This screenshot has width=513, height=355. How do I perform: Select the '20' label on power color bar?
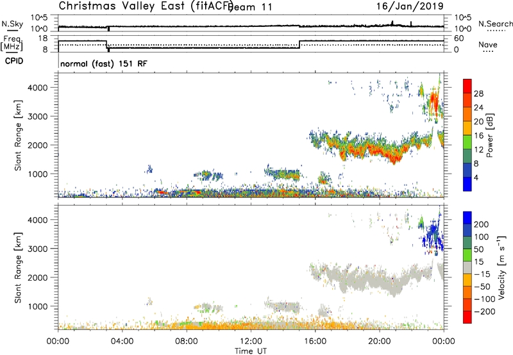tap(478, 122)
